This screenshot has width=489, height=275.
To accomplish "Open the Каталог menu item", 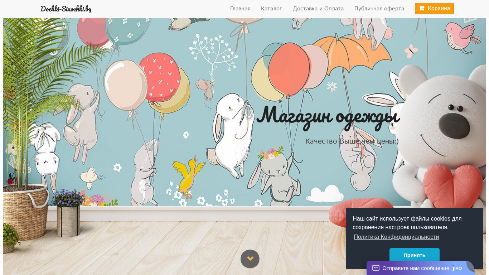I will tap(271, 9).
